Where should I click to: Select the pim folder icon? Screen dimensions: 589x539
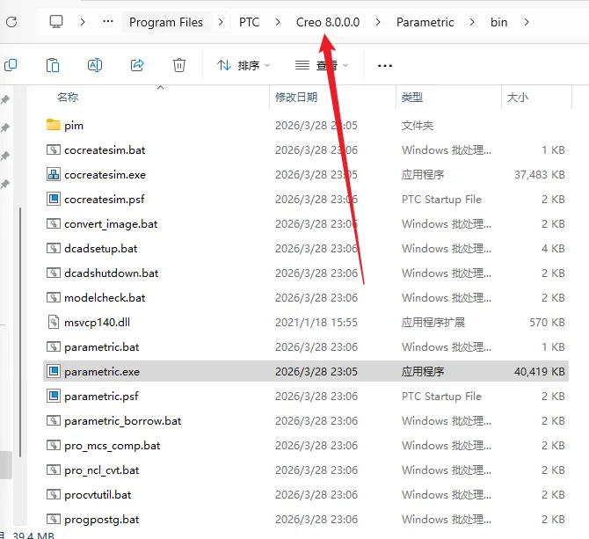tap(54, 125)
